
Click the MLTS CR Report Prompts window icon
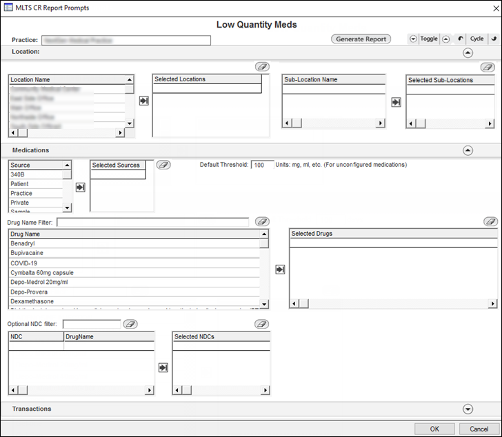point(8,8)
